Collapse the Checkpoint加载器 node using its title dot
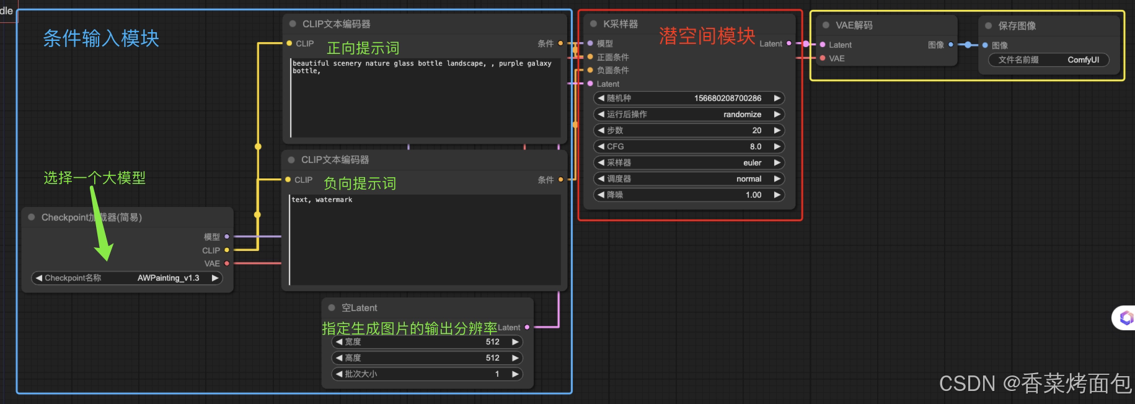 [x=32, y=217]
